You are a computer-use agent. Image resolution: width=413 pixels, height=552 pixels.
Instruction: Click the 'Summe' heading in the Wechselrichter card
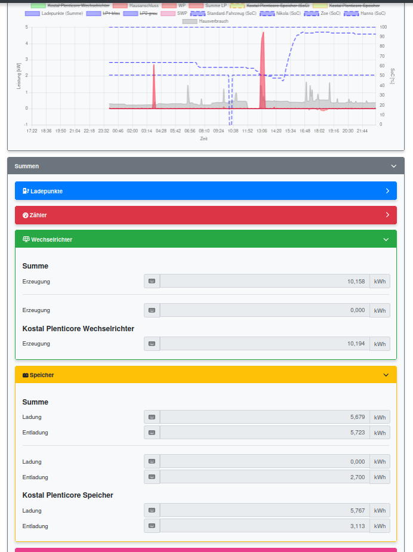pos(35,266)
